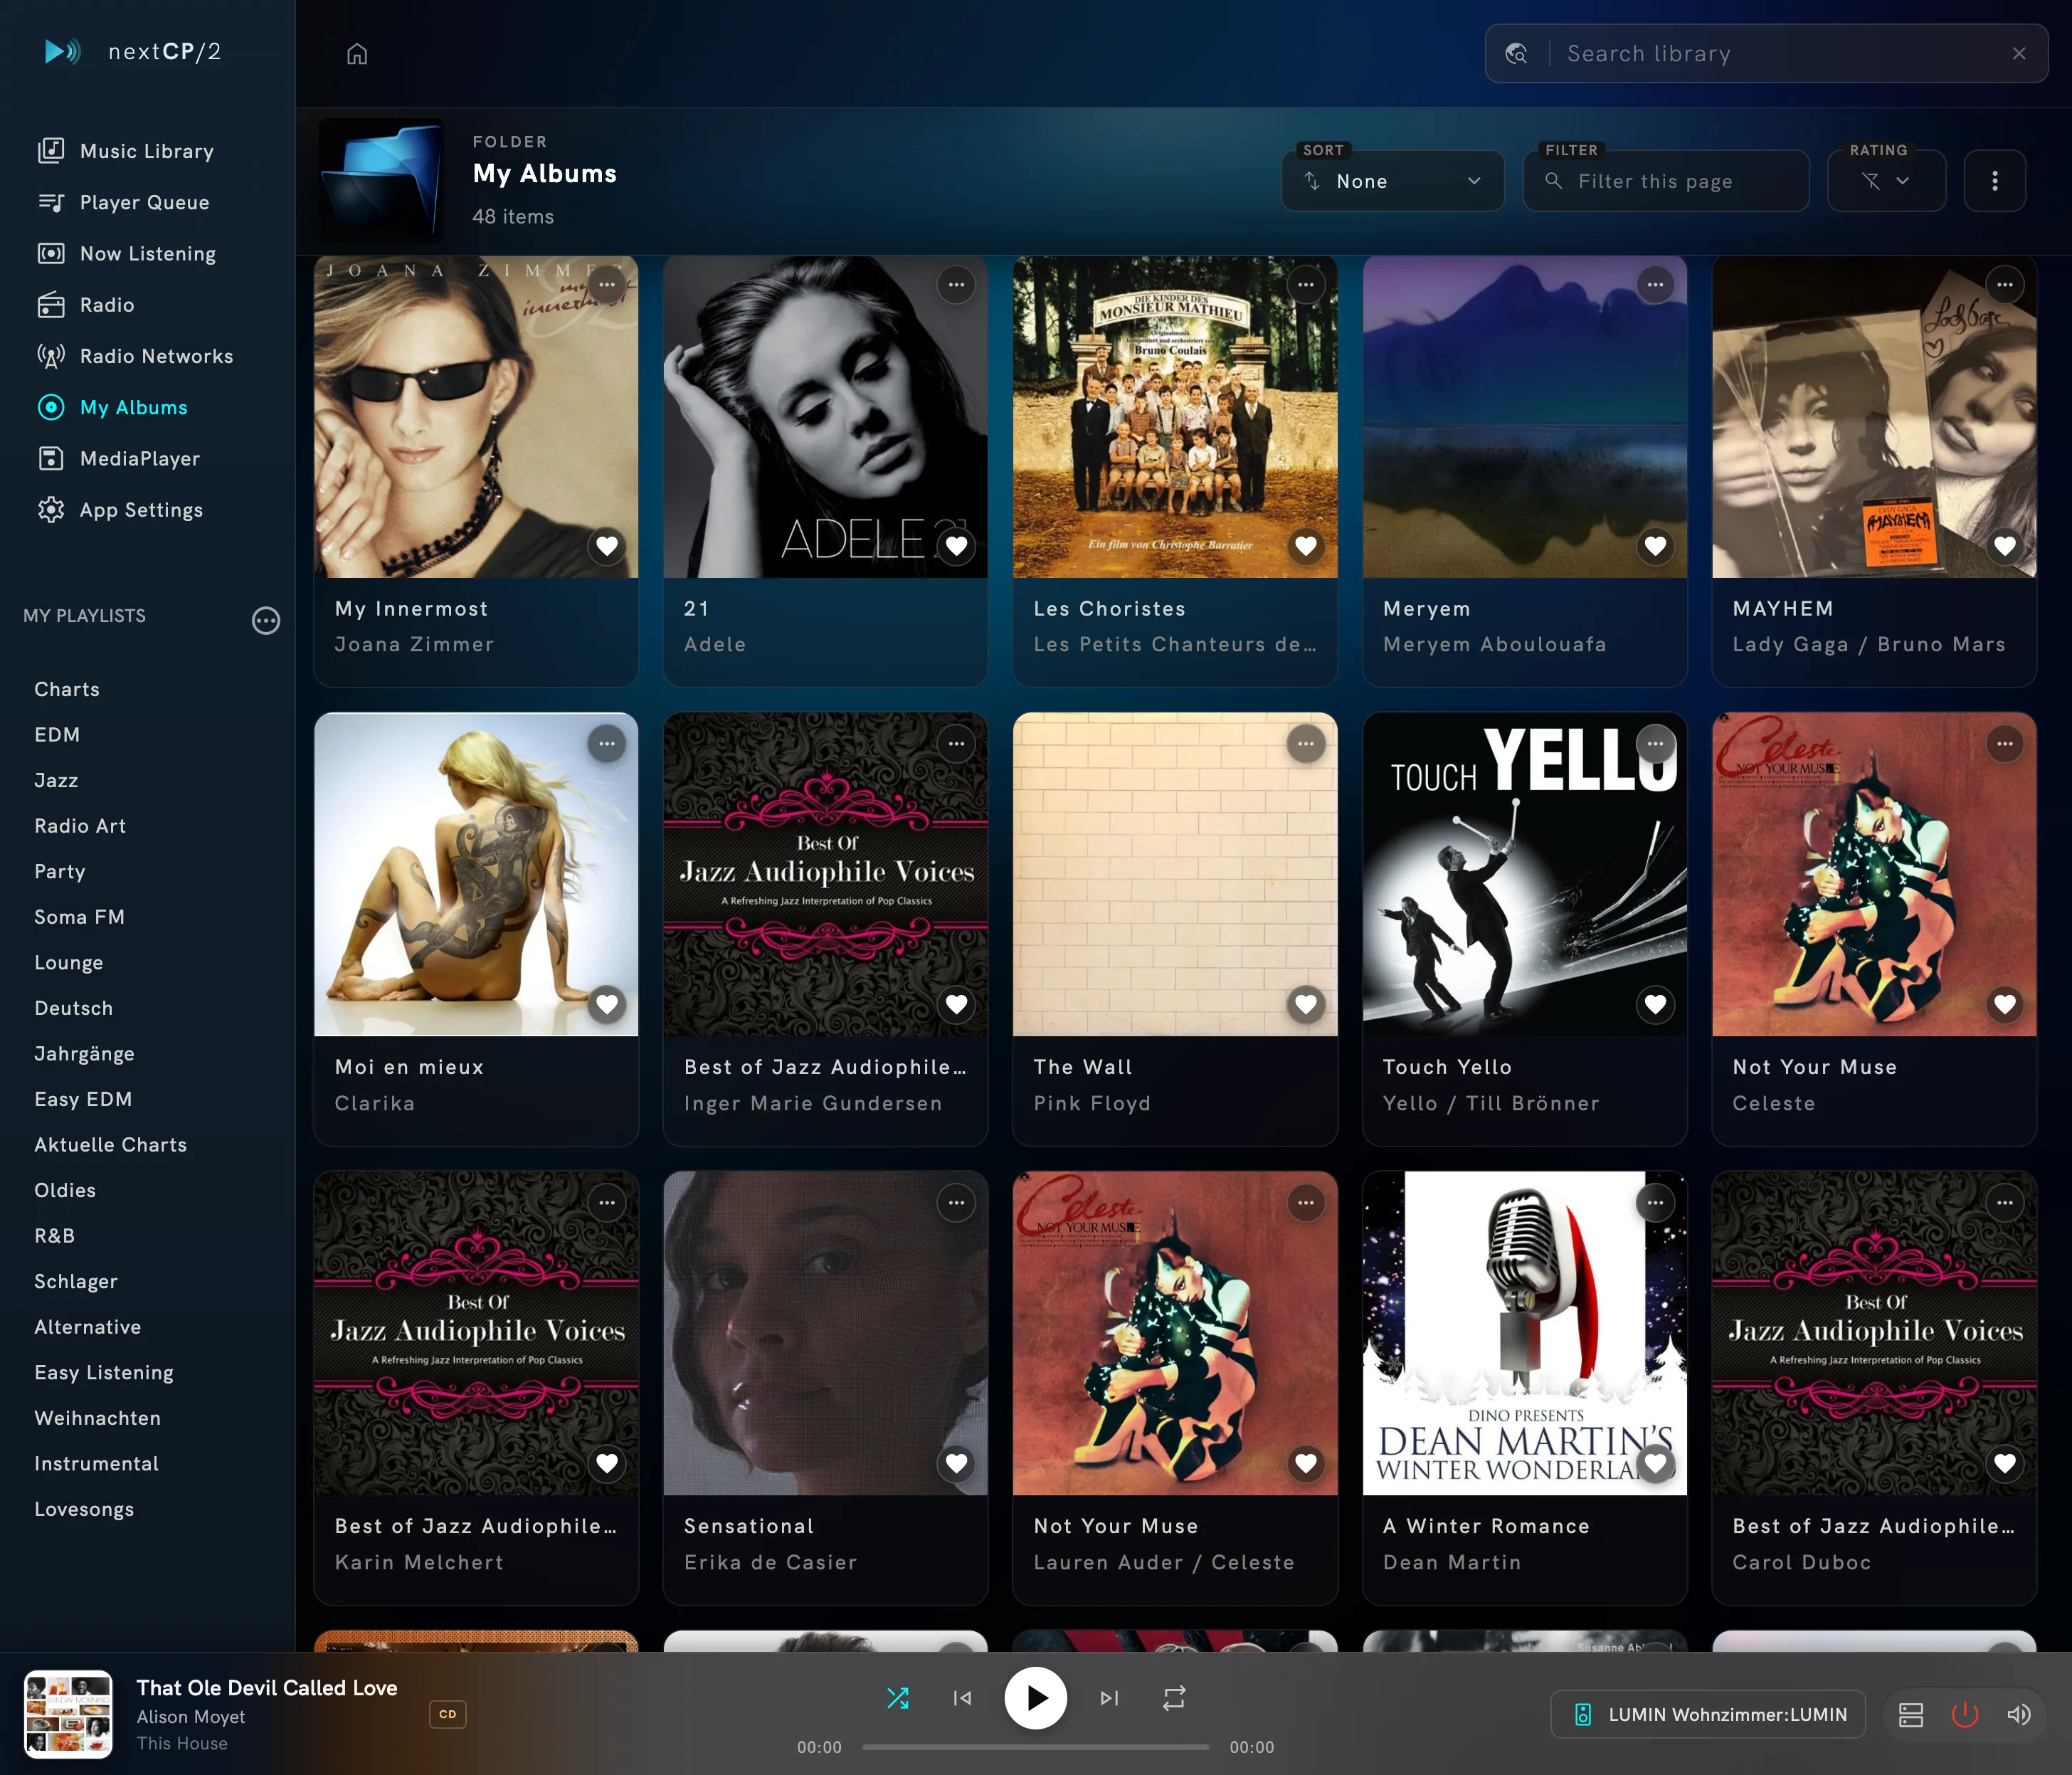Screen dimensions: 2072x1775
Task: Expand the Sort dropdown set to None
Action: pos(1393,181)
